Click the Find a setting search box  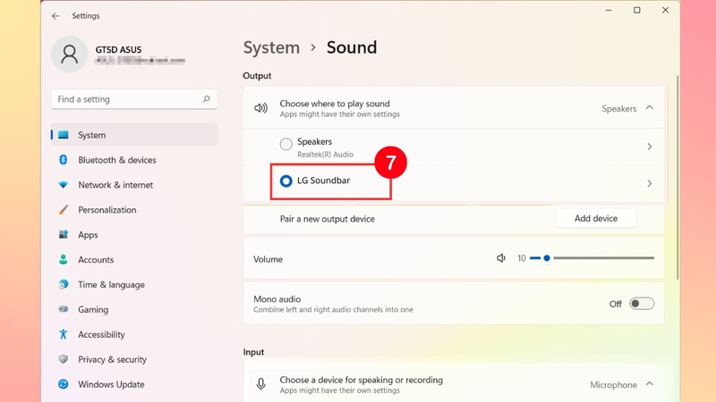(134, 99)
